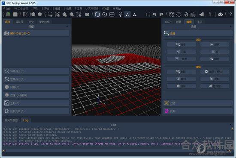This screenshot has height=158, width=236.
Task: Switch to the 编辑 tab in right panel
Action: tap(189, 22)
